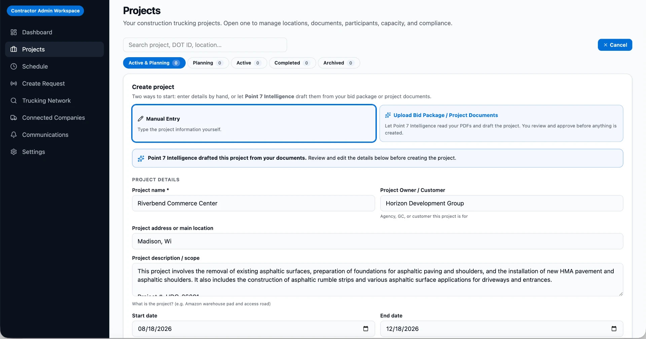Select the Active & Planning filter tab
Viewport: 646px width, 339px height.
pos(154,63)
